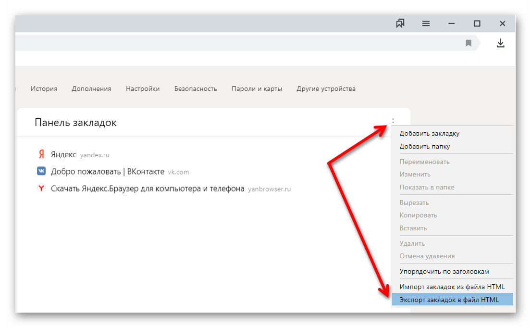The image size is (531, 328).
Task: Open the Пароли и карты tab
Action: 257,88
